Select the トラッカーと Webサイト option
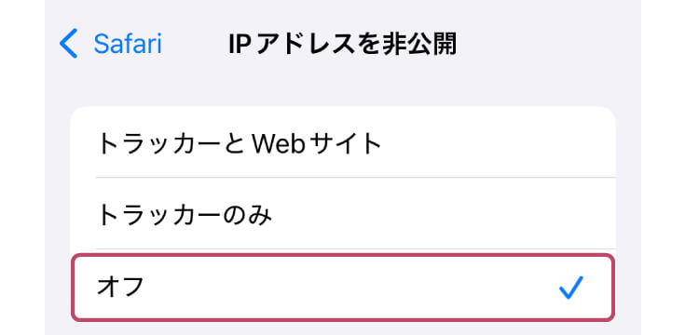The width and height of the screenshot is (699, 335). click(x=343, y=142)
